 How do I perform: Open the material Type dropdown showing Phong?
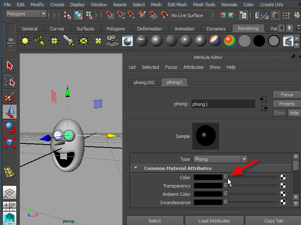(x=220, y=159)
